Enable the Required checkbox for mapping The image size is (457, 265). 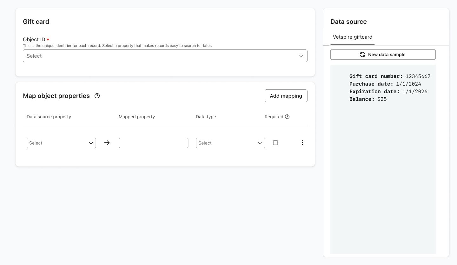click(275, 143)
